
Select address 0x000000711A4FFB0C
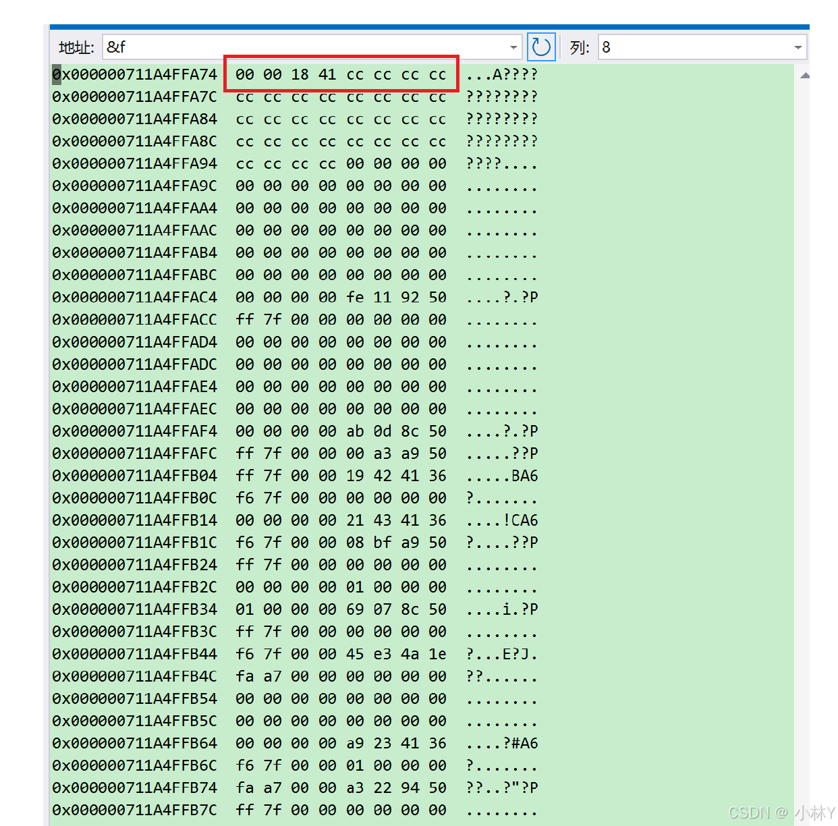135,497
